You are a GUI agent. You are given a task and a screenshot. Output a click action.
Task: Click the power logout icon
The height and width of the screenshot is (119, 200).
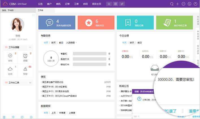[195, 4]
